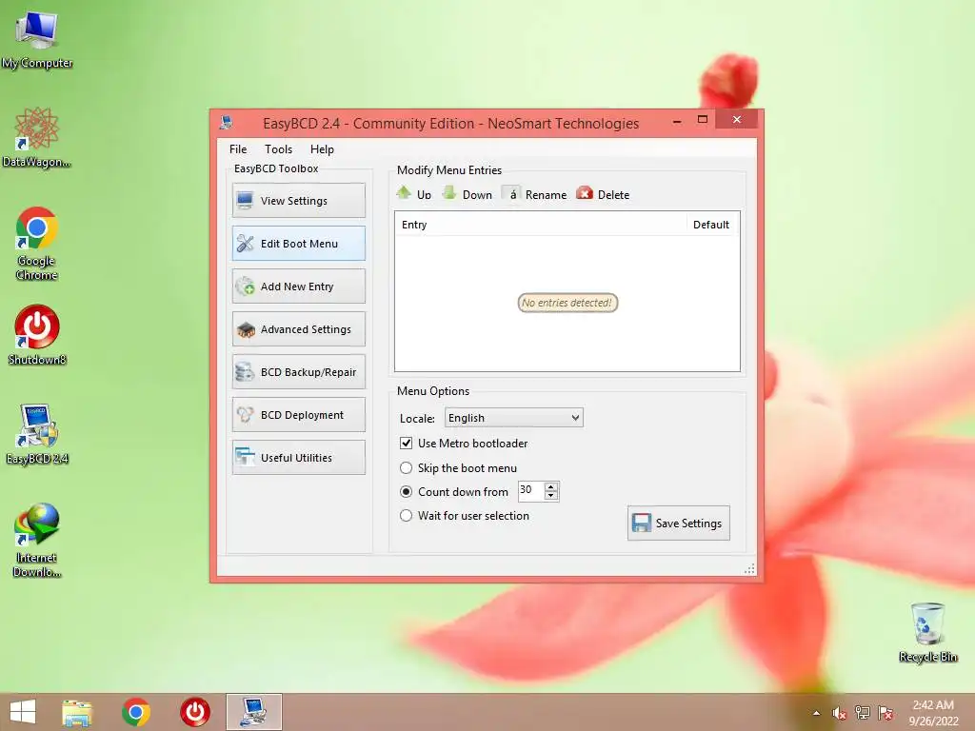Select Skip the boot menu option
The width and height of the screenshot is (975, 731).
(x=406, y=467)
